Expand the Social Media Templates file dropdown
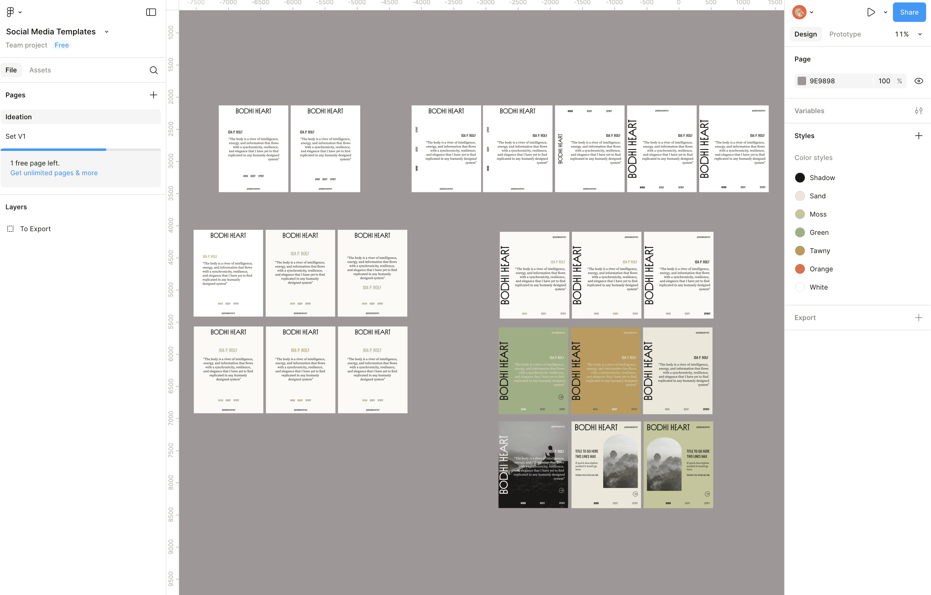The image size is (931, 595). click(x=107, y=32)
